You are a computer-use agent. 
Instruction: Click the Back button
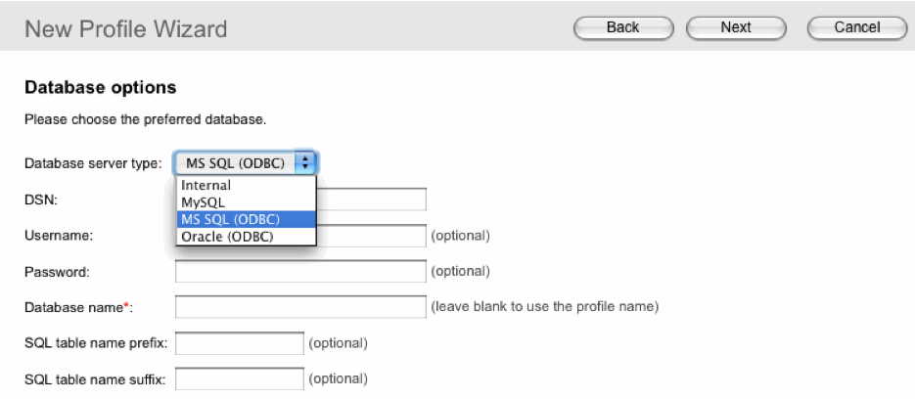click(x=622, y=27)
